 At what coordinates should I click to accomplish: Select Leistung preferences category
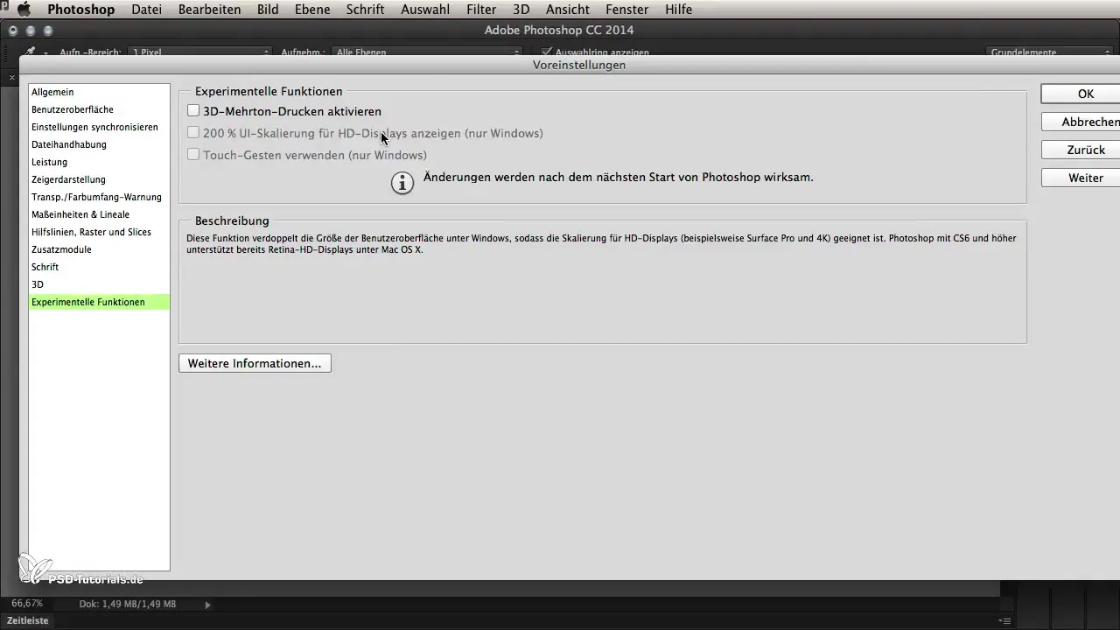tap(99, 162)
